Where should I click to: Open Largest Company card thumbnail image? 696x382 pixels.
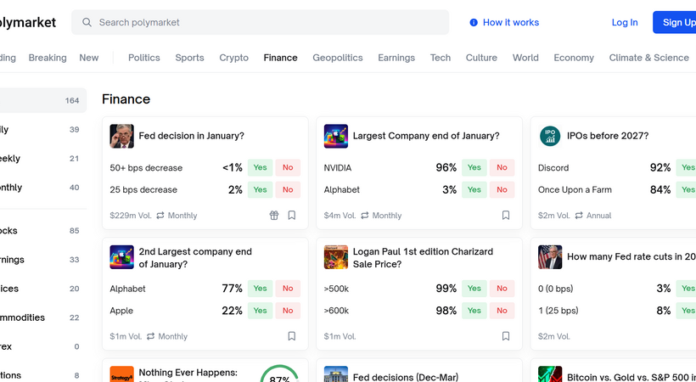tap(336, 136)
